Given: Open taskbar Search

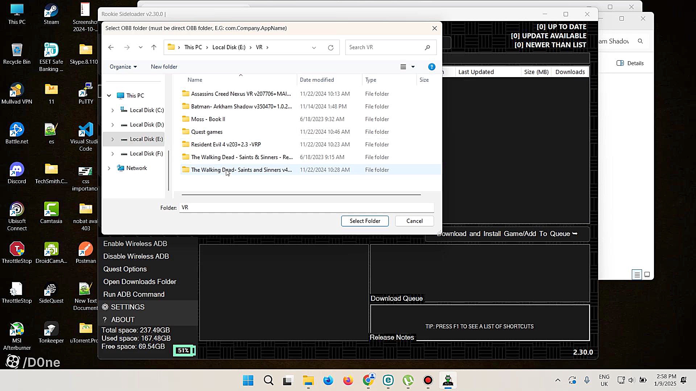Looking at the screenshot, I should point(269,381).
